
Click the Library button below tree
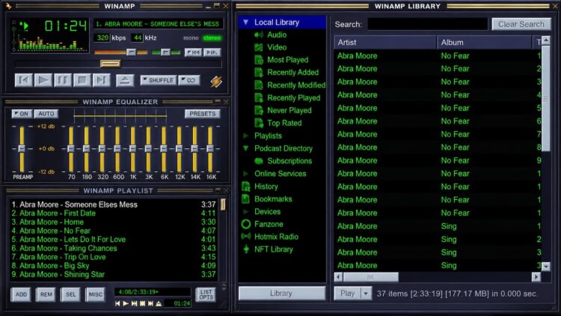281,293
